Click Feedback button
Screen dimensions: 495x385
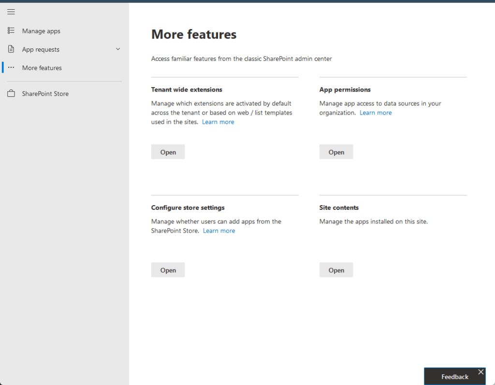point(454,377)
